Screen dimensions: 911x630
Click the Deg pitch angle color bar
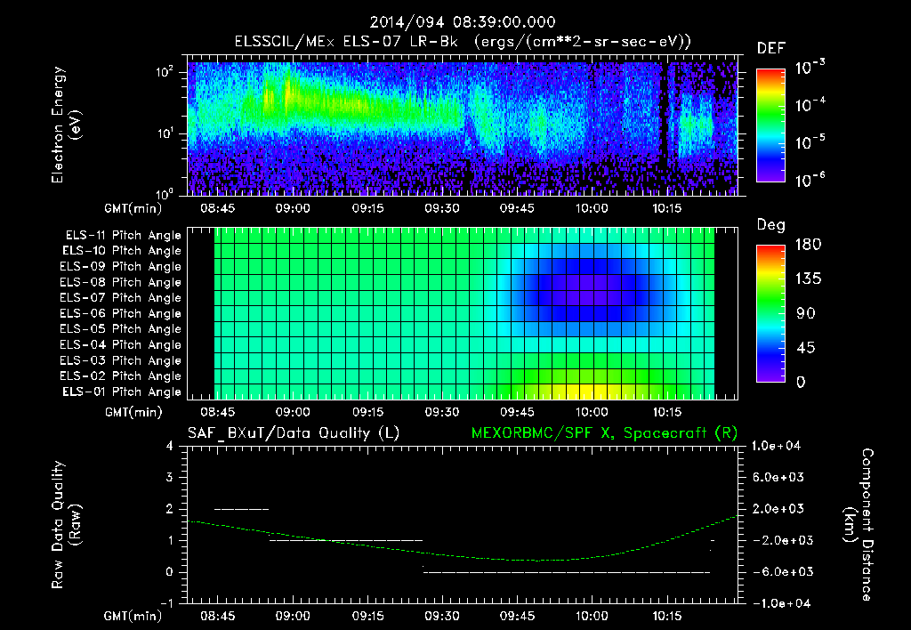[x=770, y=313]
